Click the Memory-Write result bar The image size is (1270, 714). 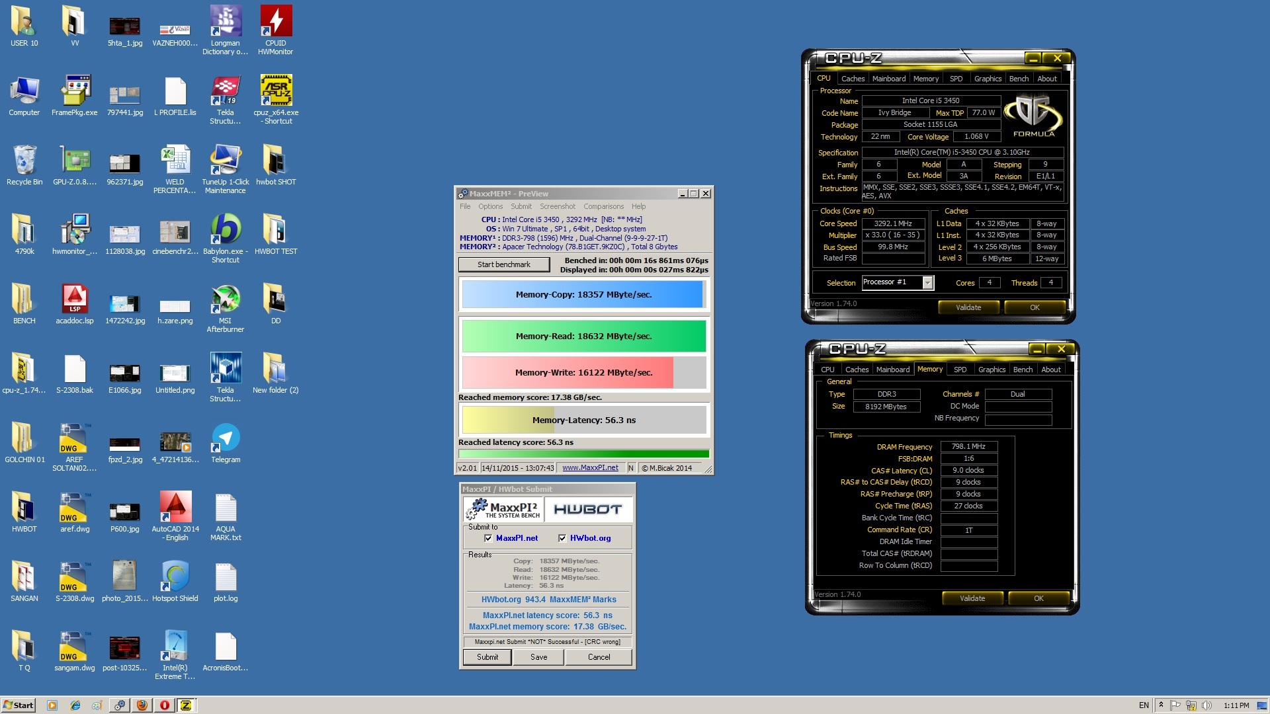point(584,373)
